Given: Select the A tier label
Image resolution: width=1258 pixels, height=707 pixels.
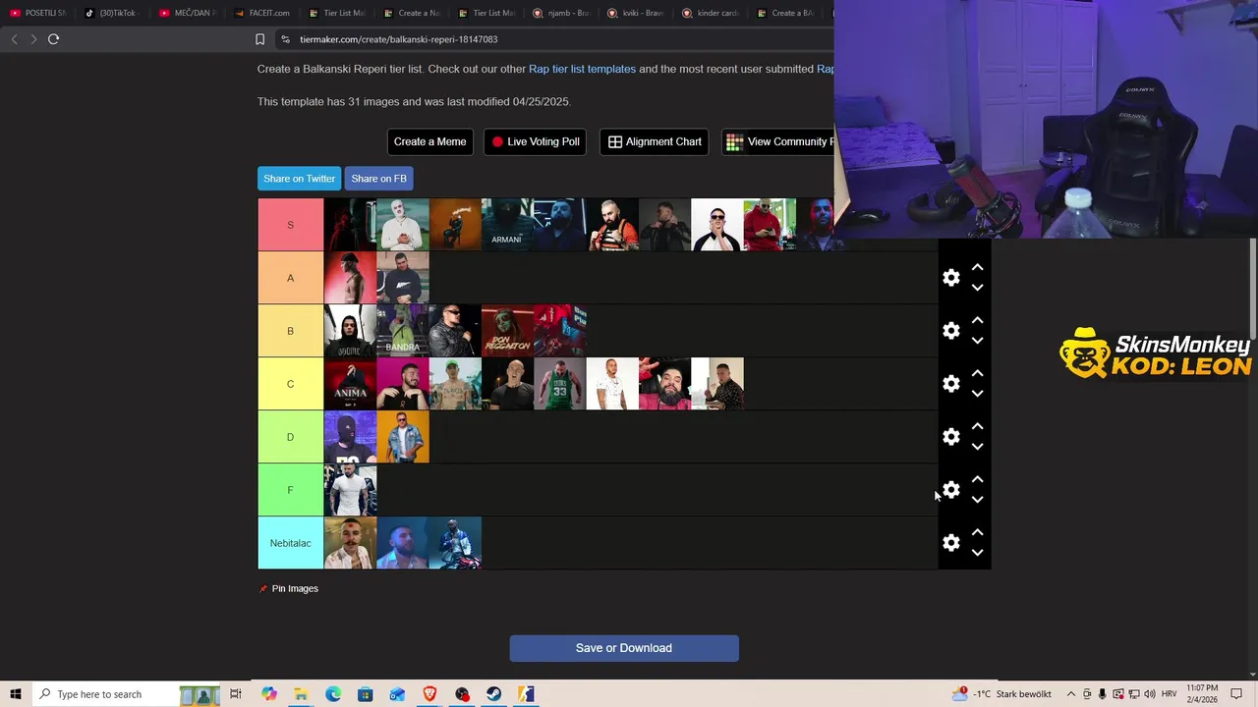Looking at the screenshot, I should 290,278.
